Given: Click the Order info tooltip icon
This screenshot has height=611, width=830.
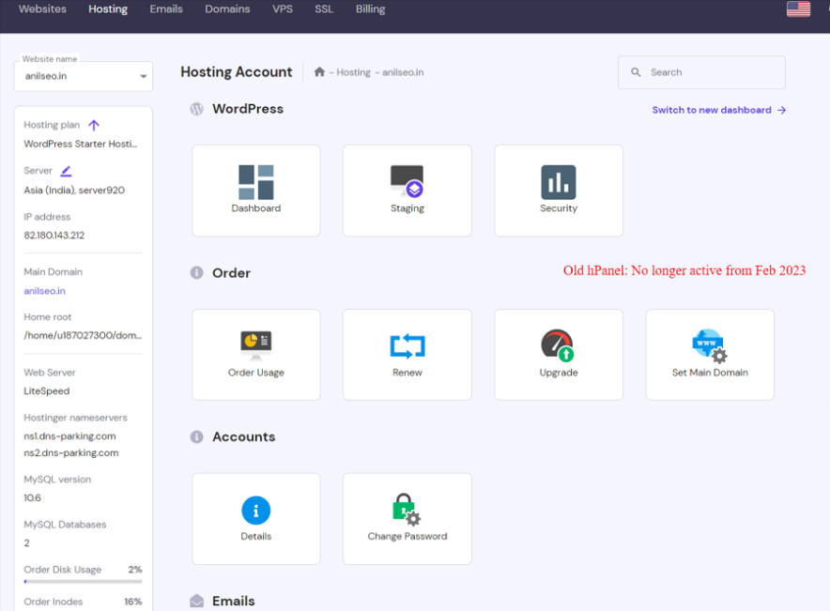Looking at the screenshot, I should coord(195,273).
